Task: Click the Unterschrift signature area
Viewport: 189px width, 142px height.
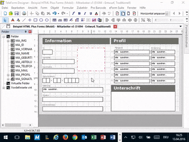Action: (x=143, y=101)
